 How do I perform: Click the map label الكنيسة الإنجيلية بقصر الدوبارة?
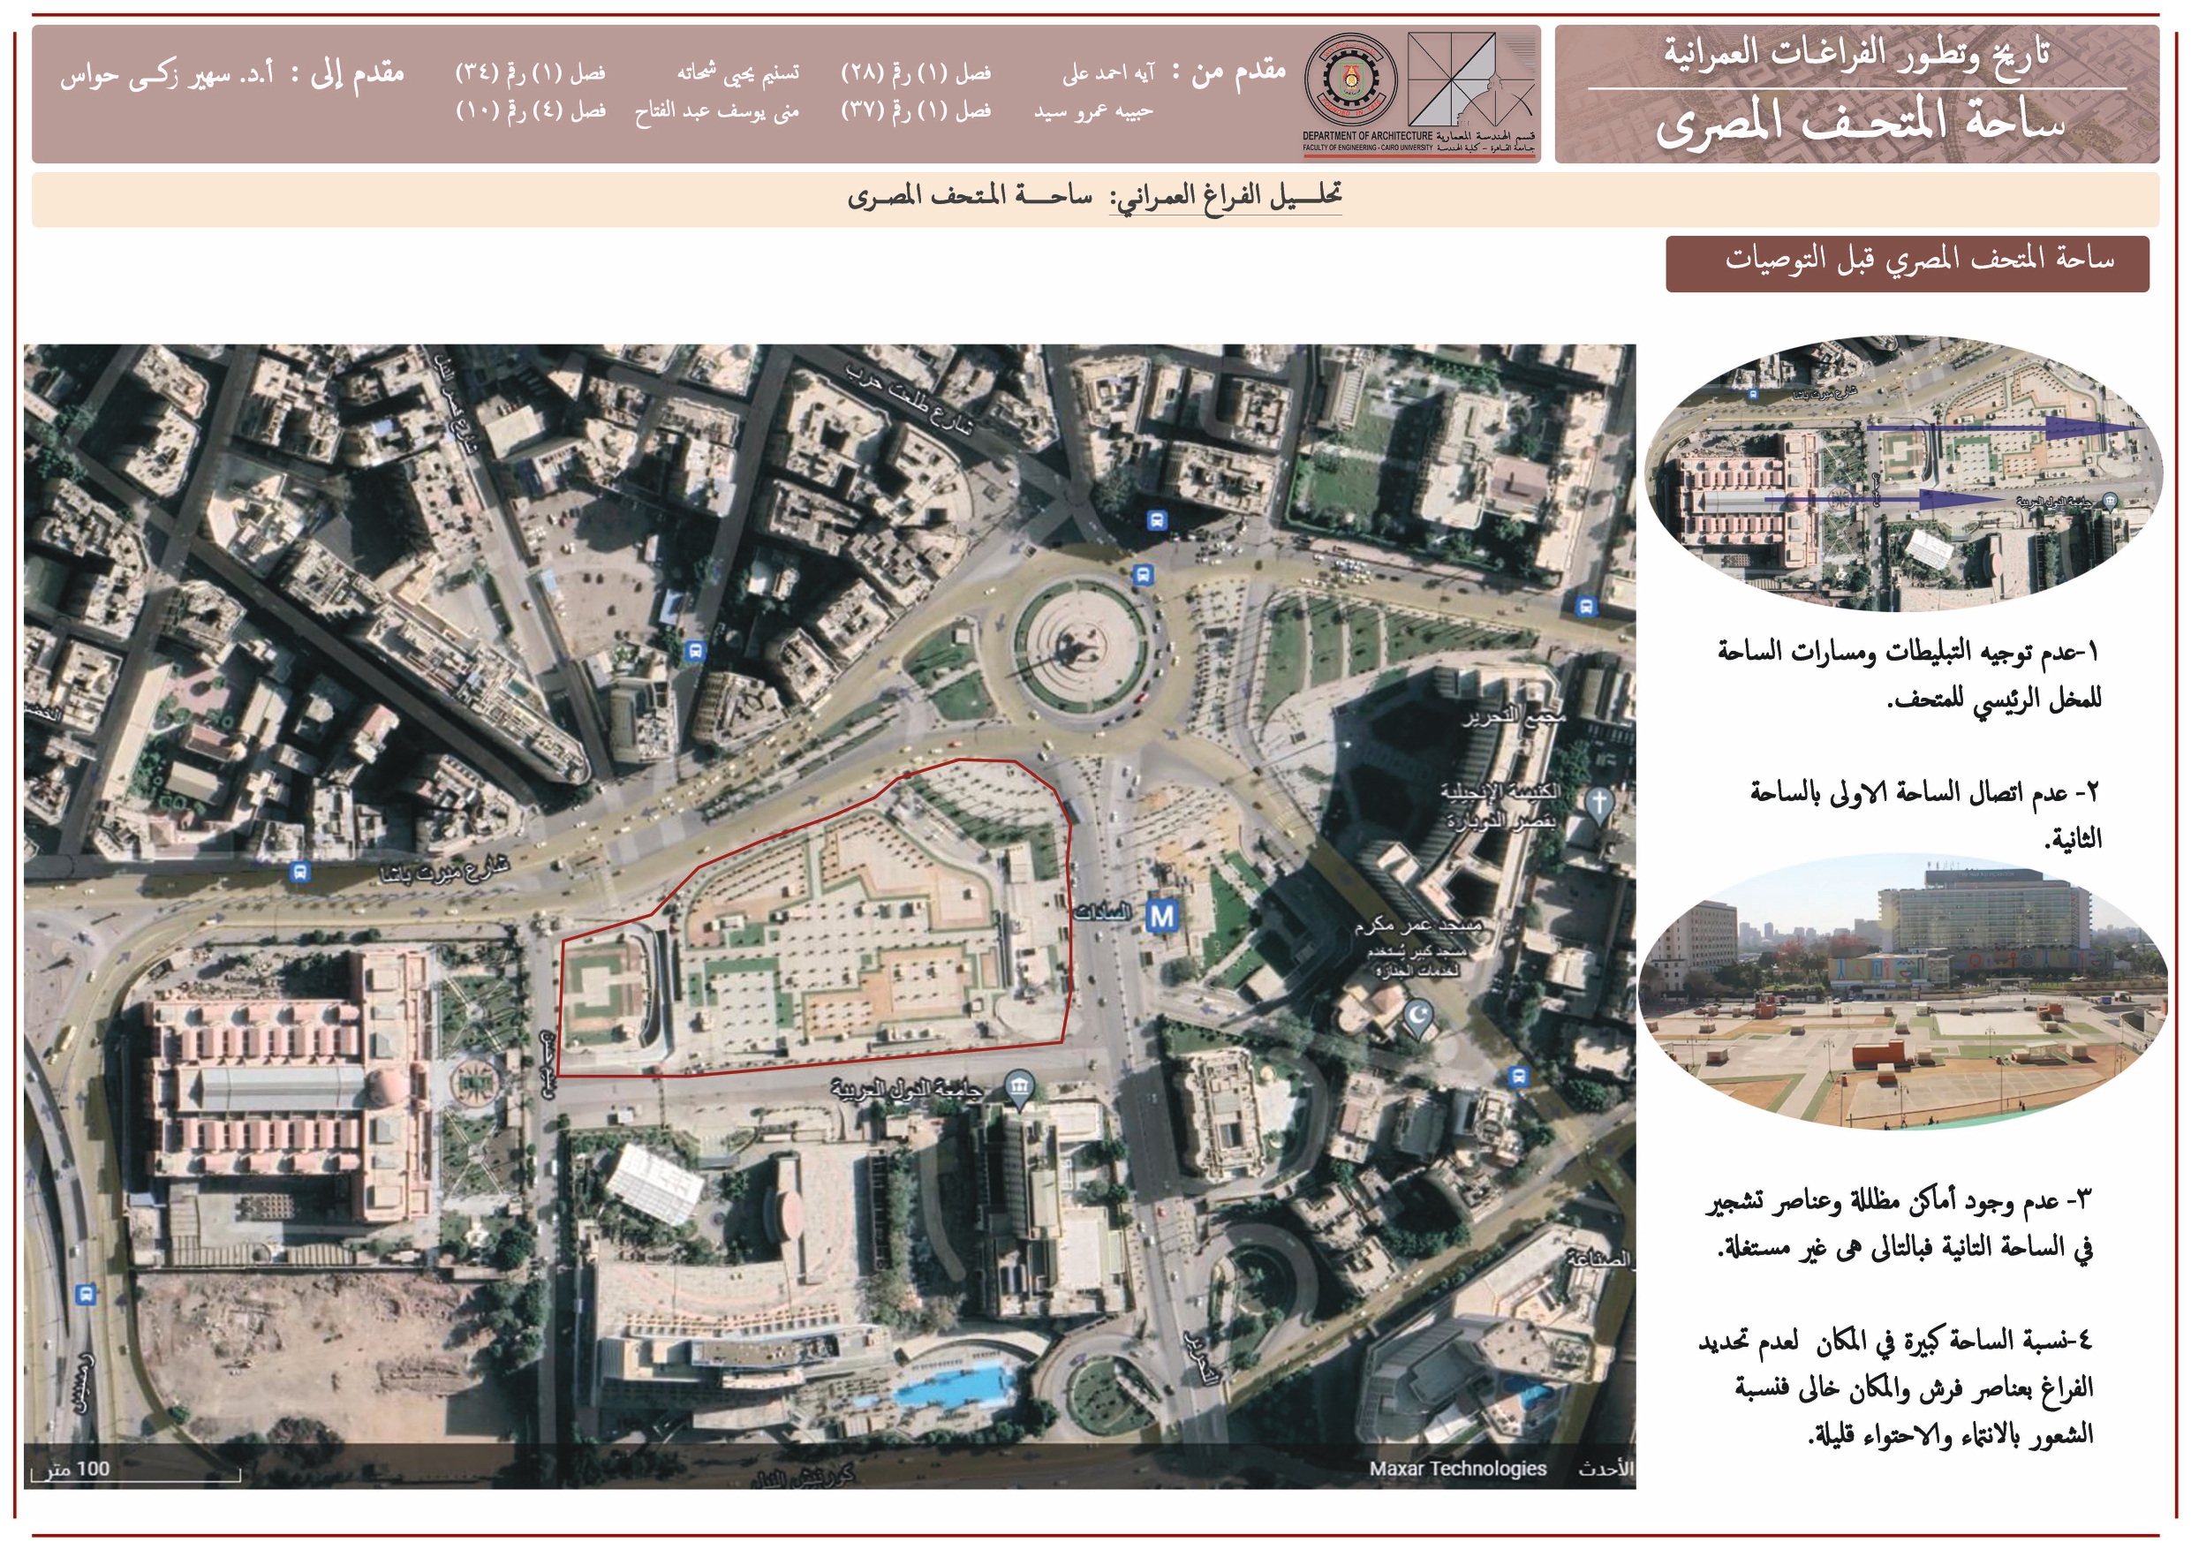pyautogui.click(x=1503, y=805)
